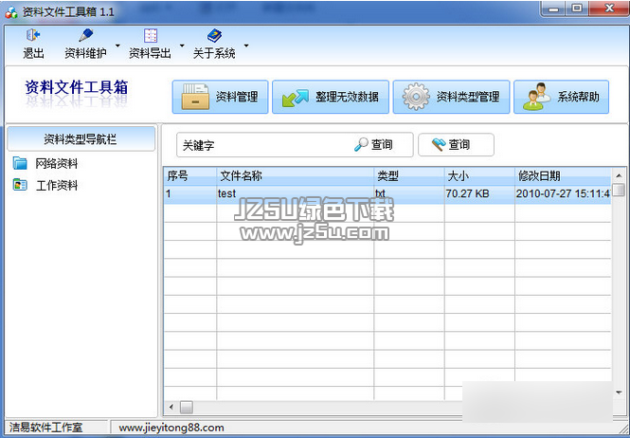This screenshot has width=630, height=438.
Task: Click the horizontal scrollbar thumb
Action: [186, 407]
